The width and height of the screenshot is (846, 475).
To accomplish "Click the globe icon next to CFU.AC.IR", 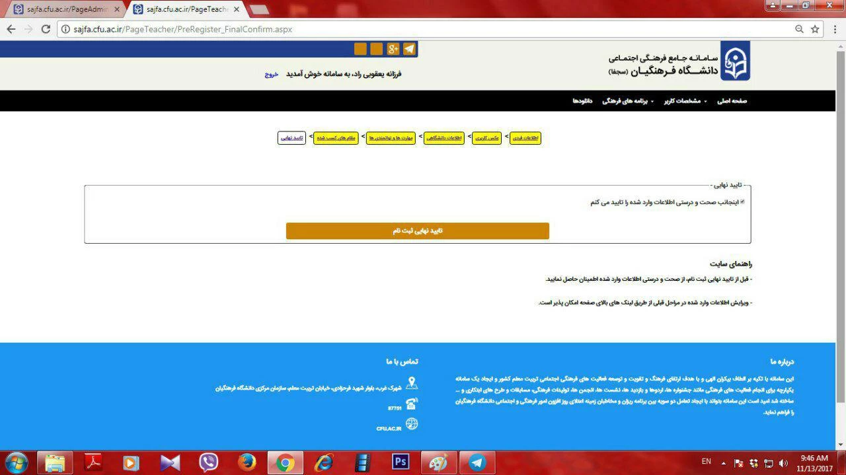I will coord(412,423).
